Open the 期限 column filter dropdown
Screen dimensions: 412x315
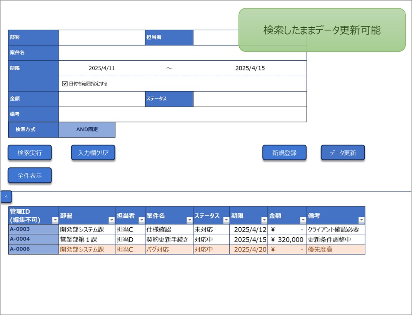[x=264, y=220]
